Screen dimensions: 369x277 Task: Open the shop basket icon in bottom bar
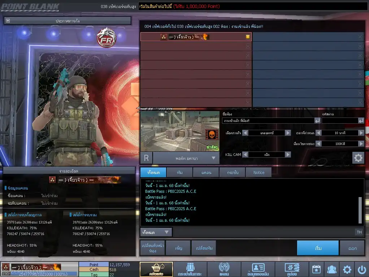coord(156,269)
